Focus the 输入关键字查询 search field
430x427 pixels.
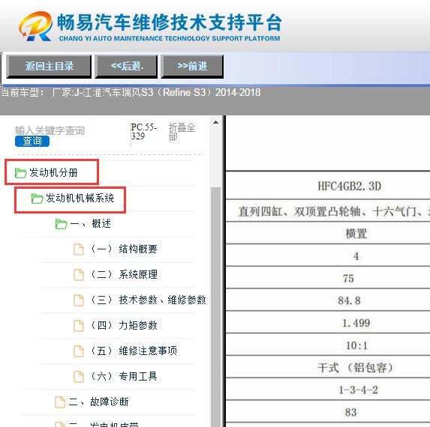coord(50,130)
